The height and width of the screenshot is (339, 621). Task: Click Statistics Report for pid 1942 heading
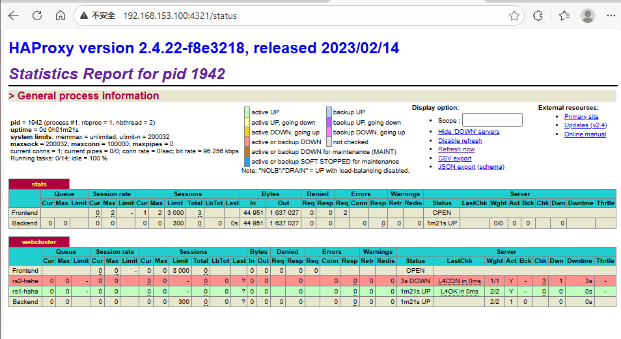(x=117, y=74)
